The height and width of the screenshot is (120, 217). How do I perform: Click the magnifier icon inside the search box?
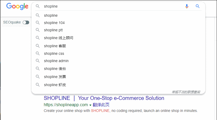point(38,6)
